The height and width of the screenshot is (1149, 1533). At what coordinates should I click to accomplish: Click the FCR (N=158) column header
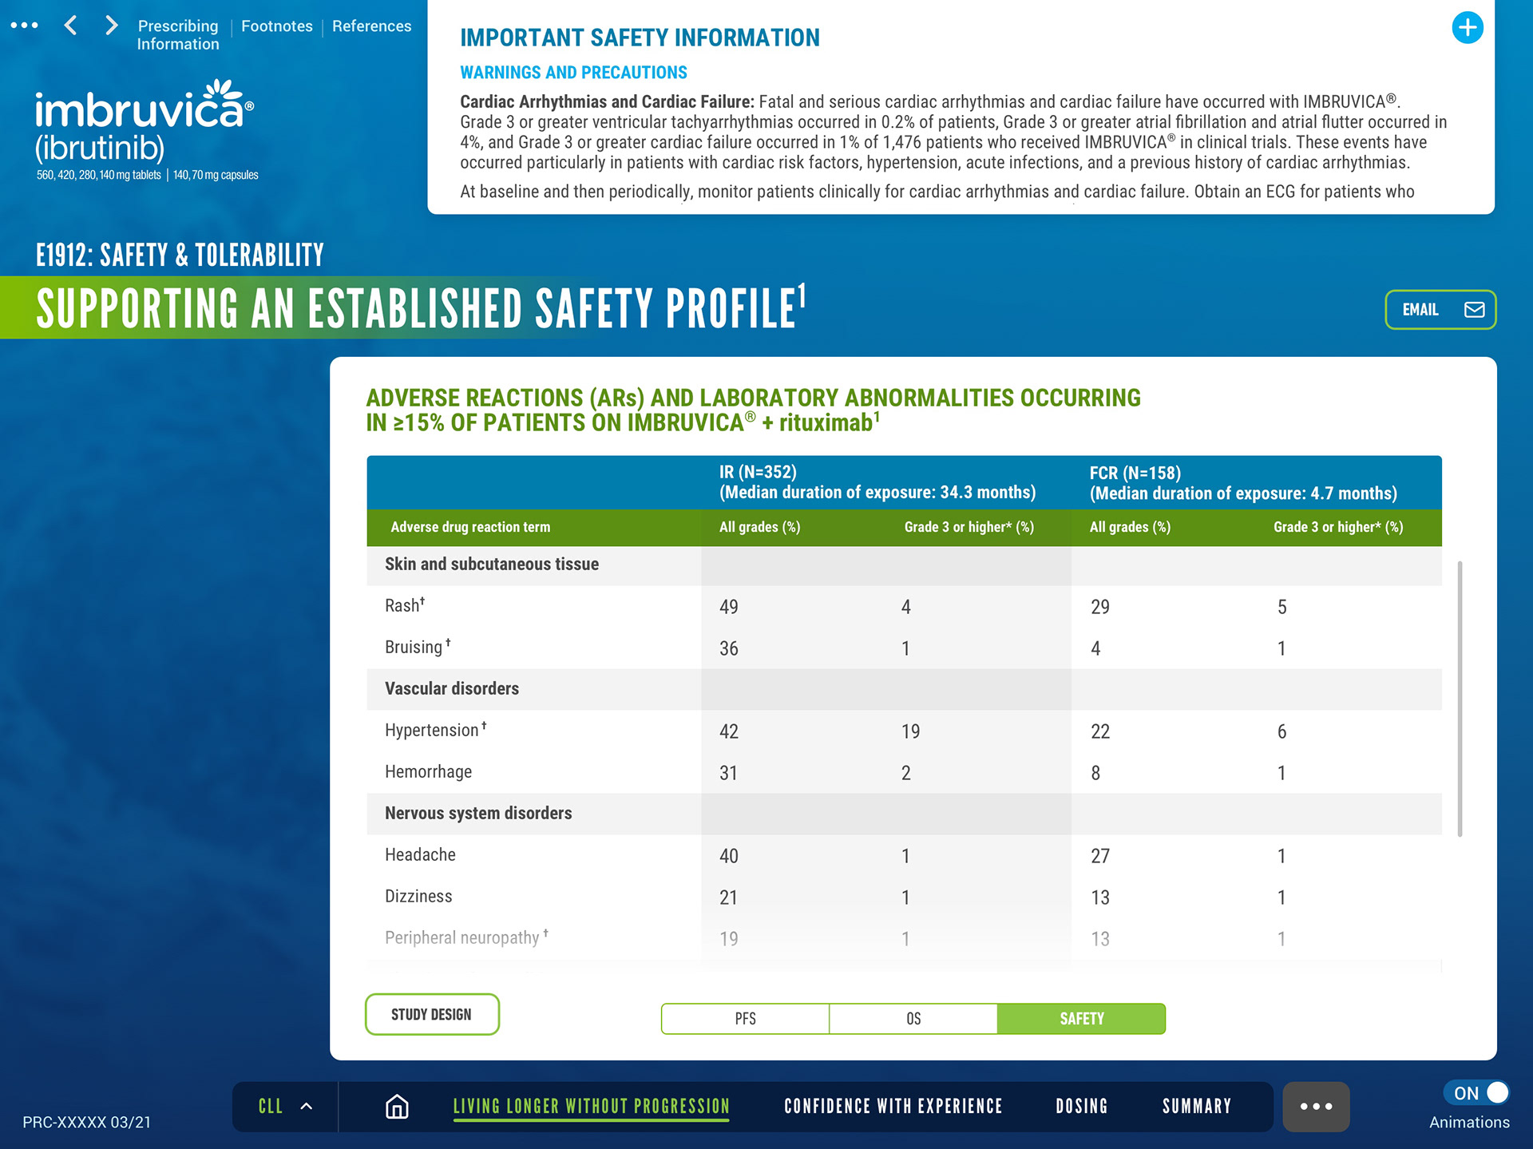click(1243, 483)
